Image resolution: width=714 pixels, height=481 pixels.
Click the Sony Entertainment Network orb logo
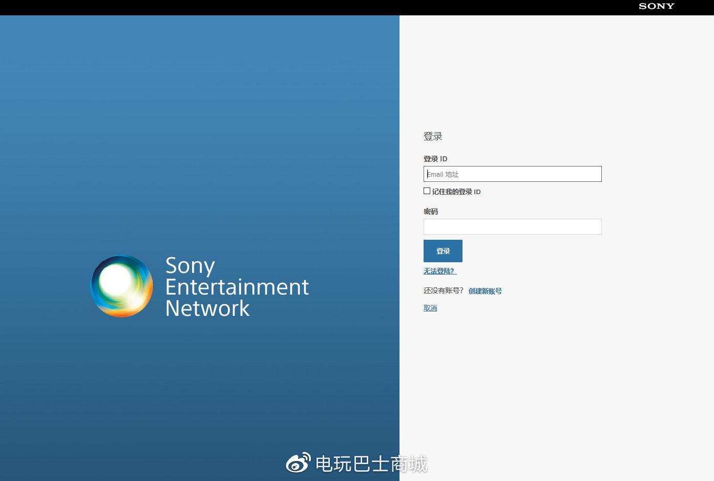(121, 286)
